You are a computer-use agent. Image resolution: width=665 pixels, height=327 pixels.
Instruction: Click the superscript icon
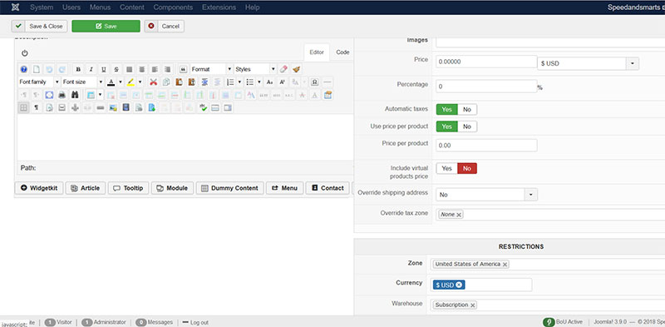pos(283,82)
